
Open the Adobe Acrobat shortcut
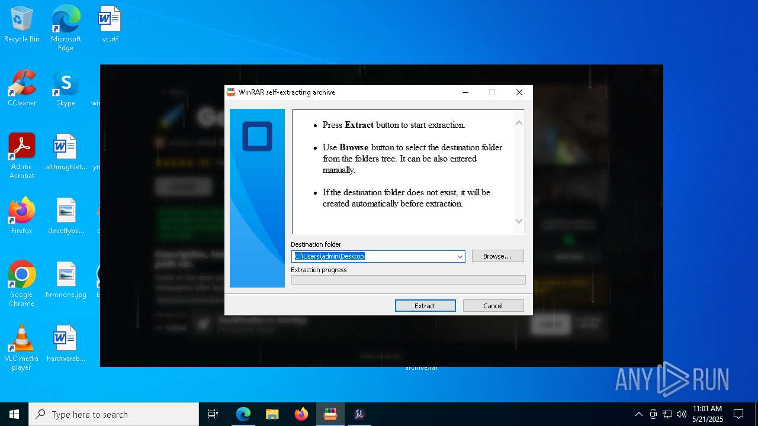22,156
